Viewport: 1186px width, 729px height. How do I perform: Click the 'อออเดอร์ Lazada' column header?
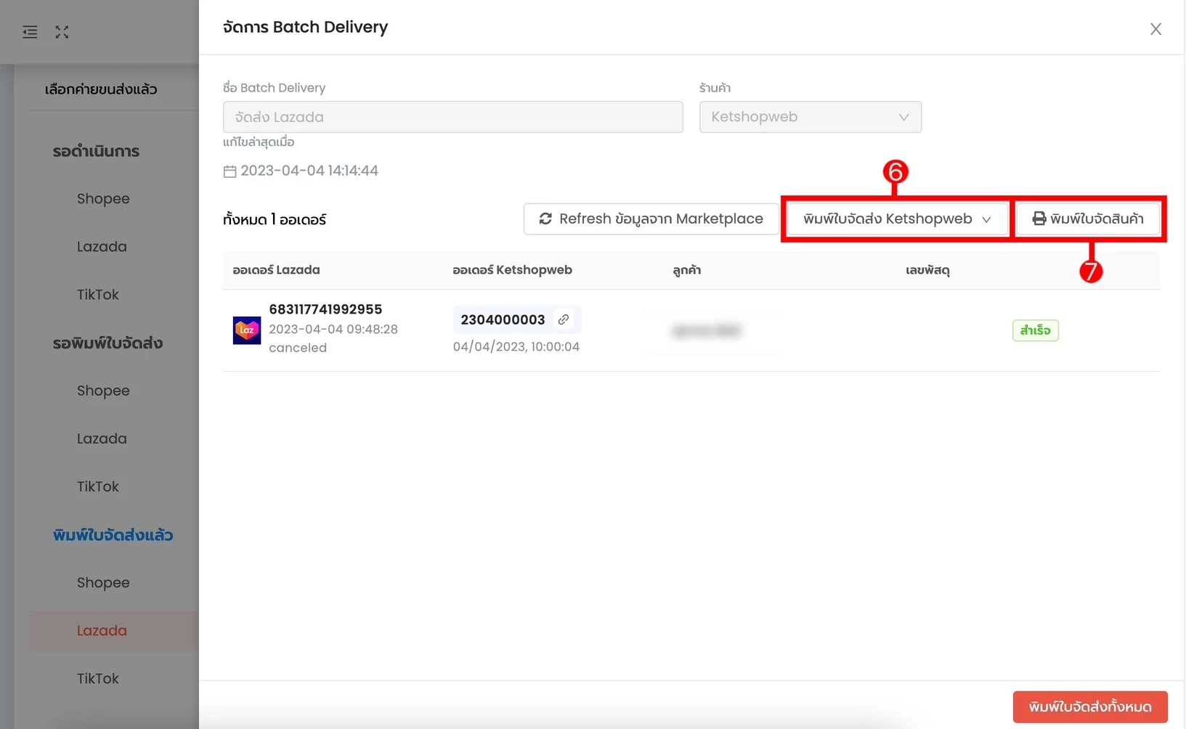(276, 270)
